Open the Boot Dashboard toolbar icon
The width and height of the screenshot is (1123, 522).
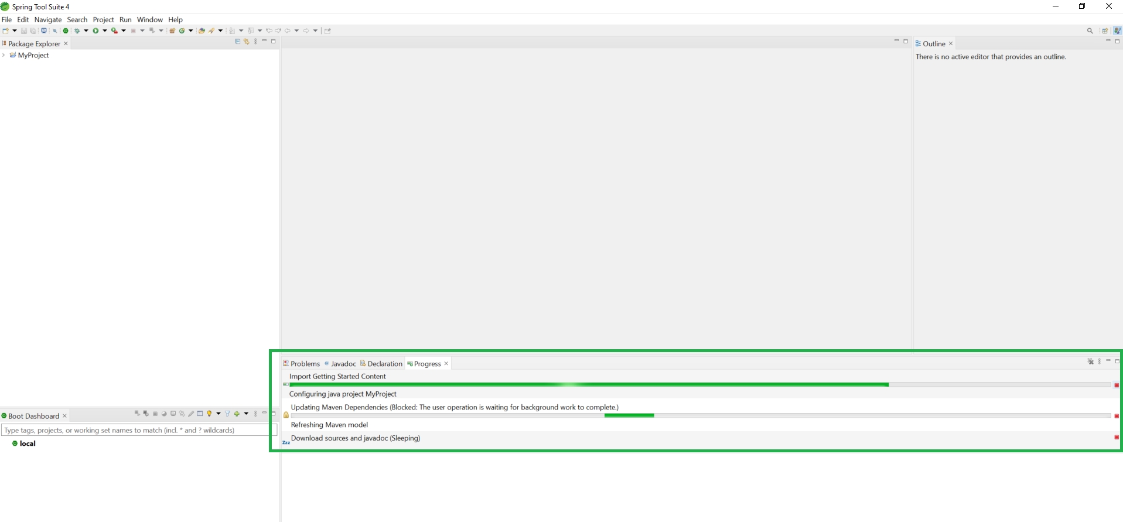[x=66, y=30]
